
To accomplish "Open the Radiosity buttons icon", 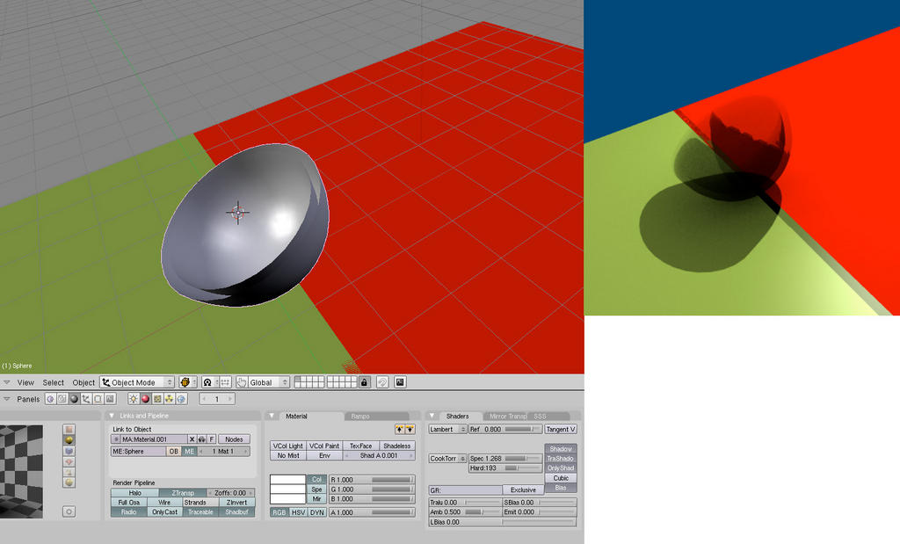I will (x=170, y=399).
